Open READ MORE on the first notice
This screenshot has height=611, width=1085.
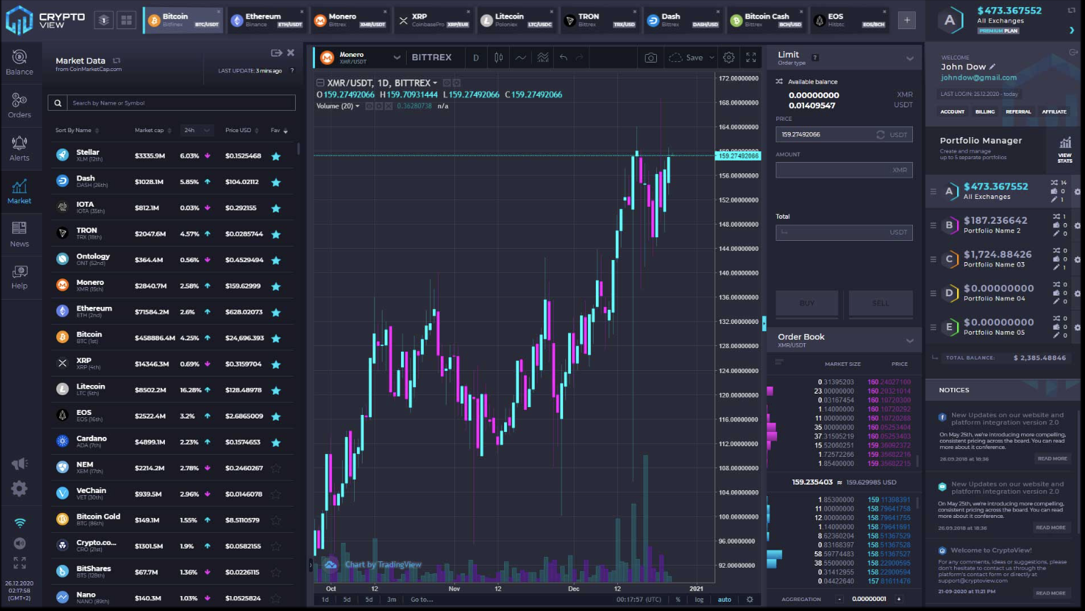click(x=1052, y=458)
